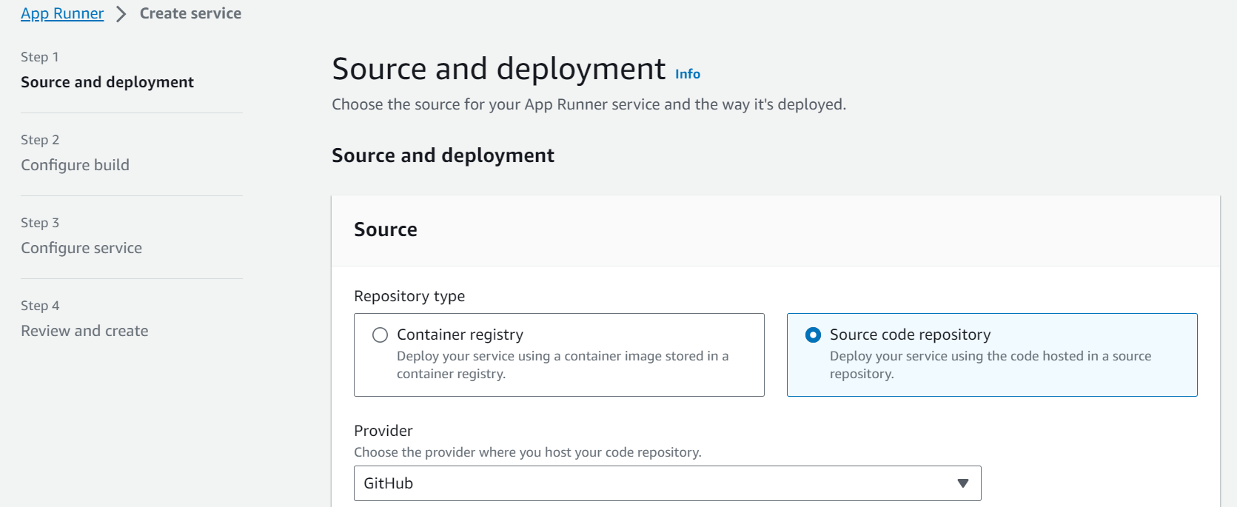Click the Source code repository description text

(990, 365)
